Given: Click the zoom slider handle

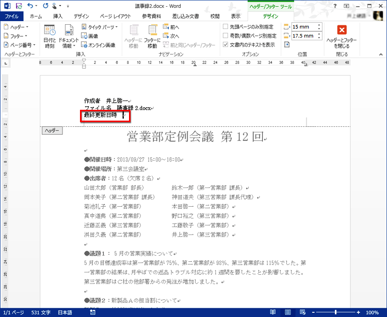Looking at the screenshot, I should coord(336,312).
